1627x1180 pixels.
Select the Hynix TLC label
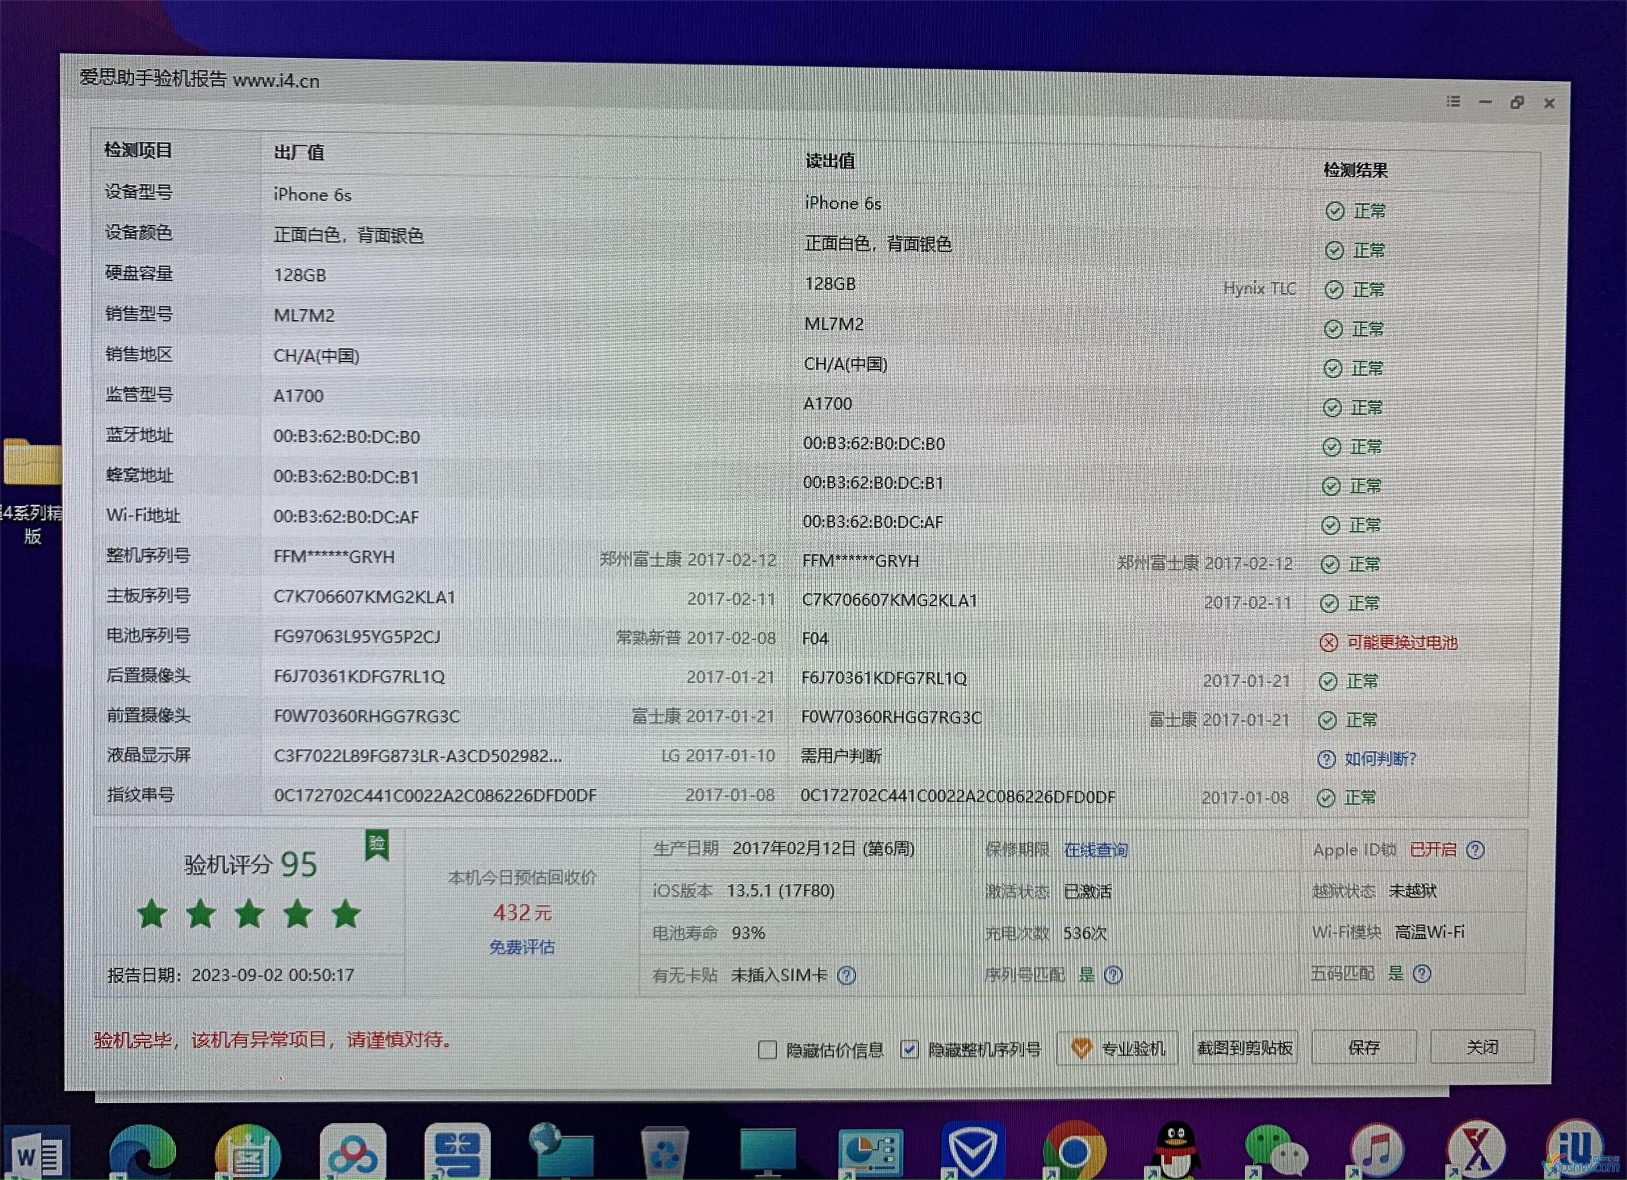[1260, 288]
